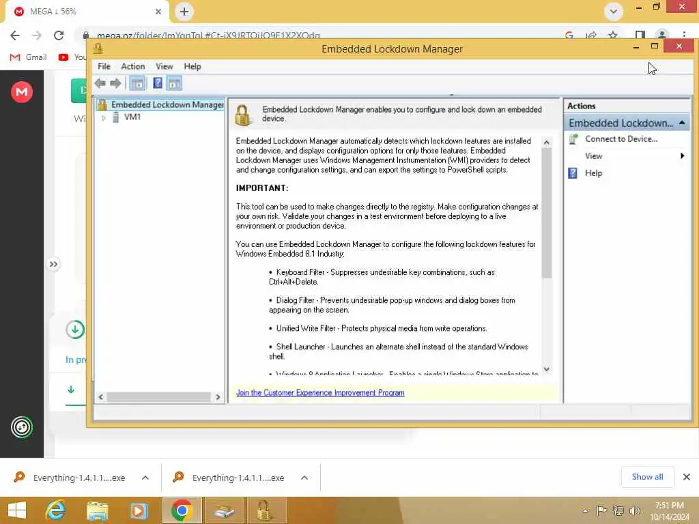Open the Help menu in menu bar
This screenshot has width=699, height=524.
[192, 66]
